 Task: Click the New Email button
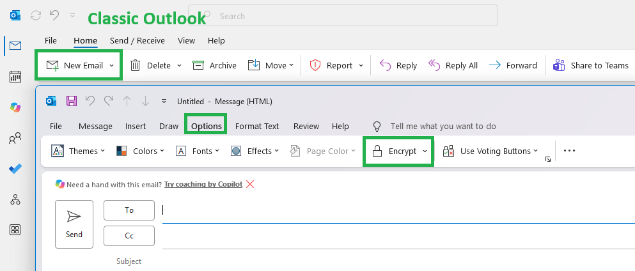pyautogui.click(x=75, y=66)
